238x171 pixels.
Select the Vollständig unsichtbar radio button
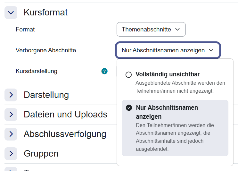[x=129, y=75]
